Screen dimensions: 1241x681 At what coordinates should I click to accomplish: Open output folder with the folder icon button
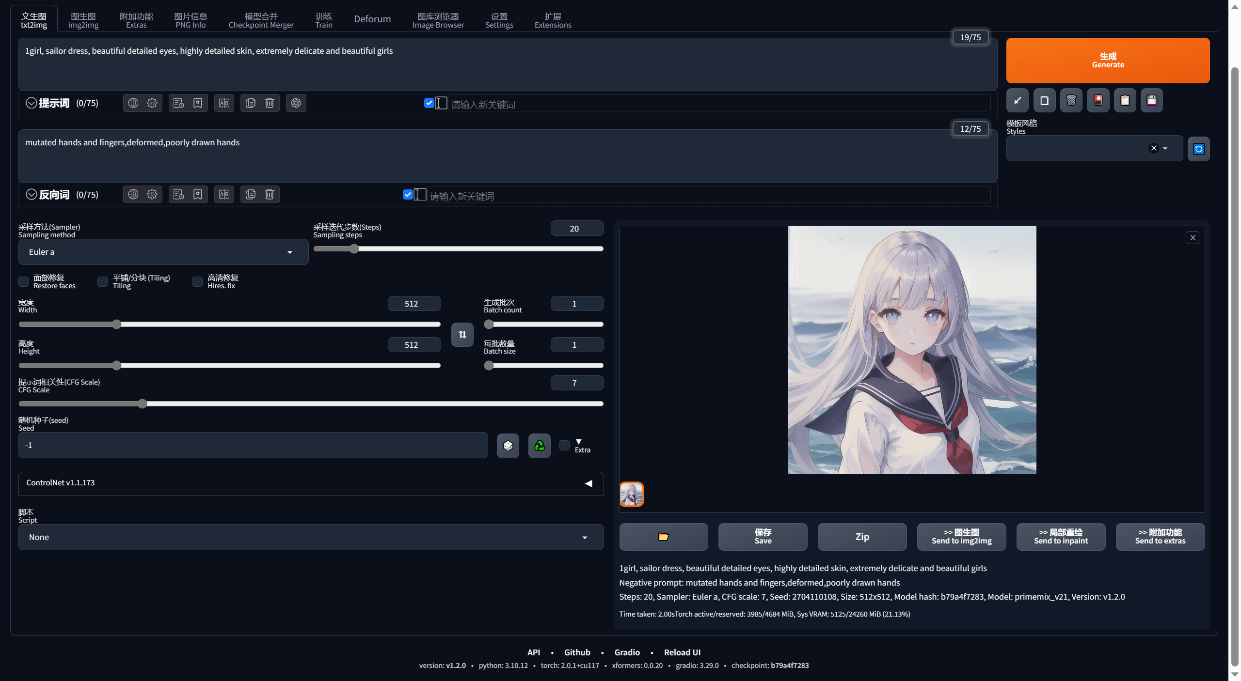pyautogui.click(x=664, y=537)
